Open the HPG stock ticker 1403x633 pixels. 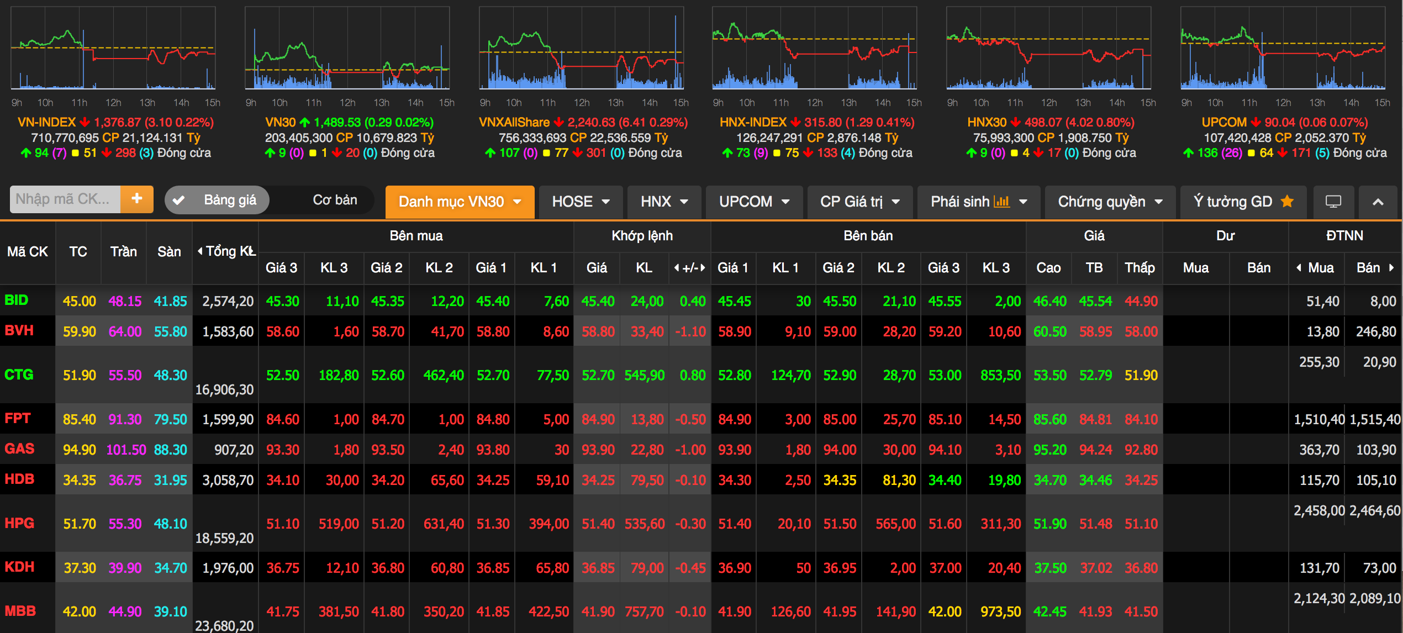[19, 523]
